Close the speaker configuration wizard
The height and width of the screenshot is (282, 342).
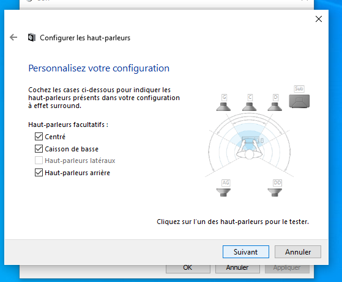(x=319, y=19)
